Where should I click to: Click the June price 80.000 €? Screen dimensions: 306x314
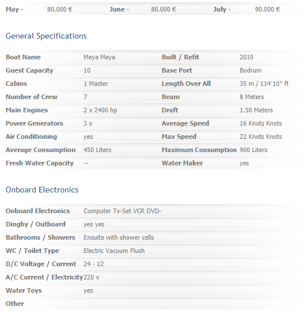[164, 9]
